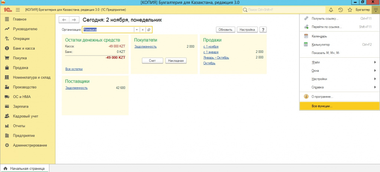Go back with the left arrow button
This screenshot has width=380, height=172.
(x=64, y=20)
